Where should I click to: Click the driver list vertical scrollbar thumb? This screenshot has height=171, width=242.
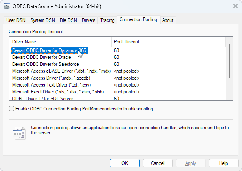(229, 61)
